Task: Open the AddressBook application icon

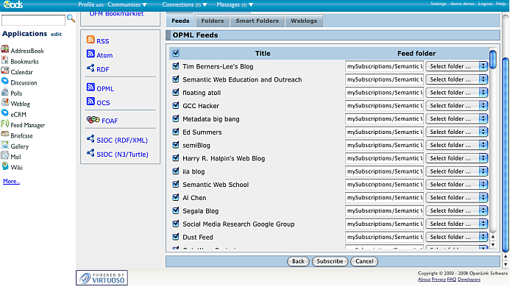Action: (5, 51)
